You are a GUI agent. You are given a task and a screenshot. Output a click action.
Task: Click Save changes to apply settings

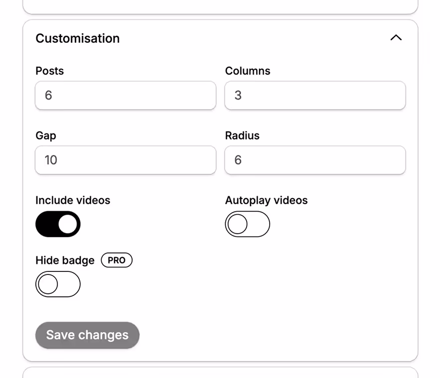coord(87,335)
